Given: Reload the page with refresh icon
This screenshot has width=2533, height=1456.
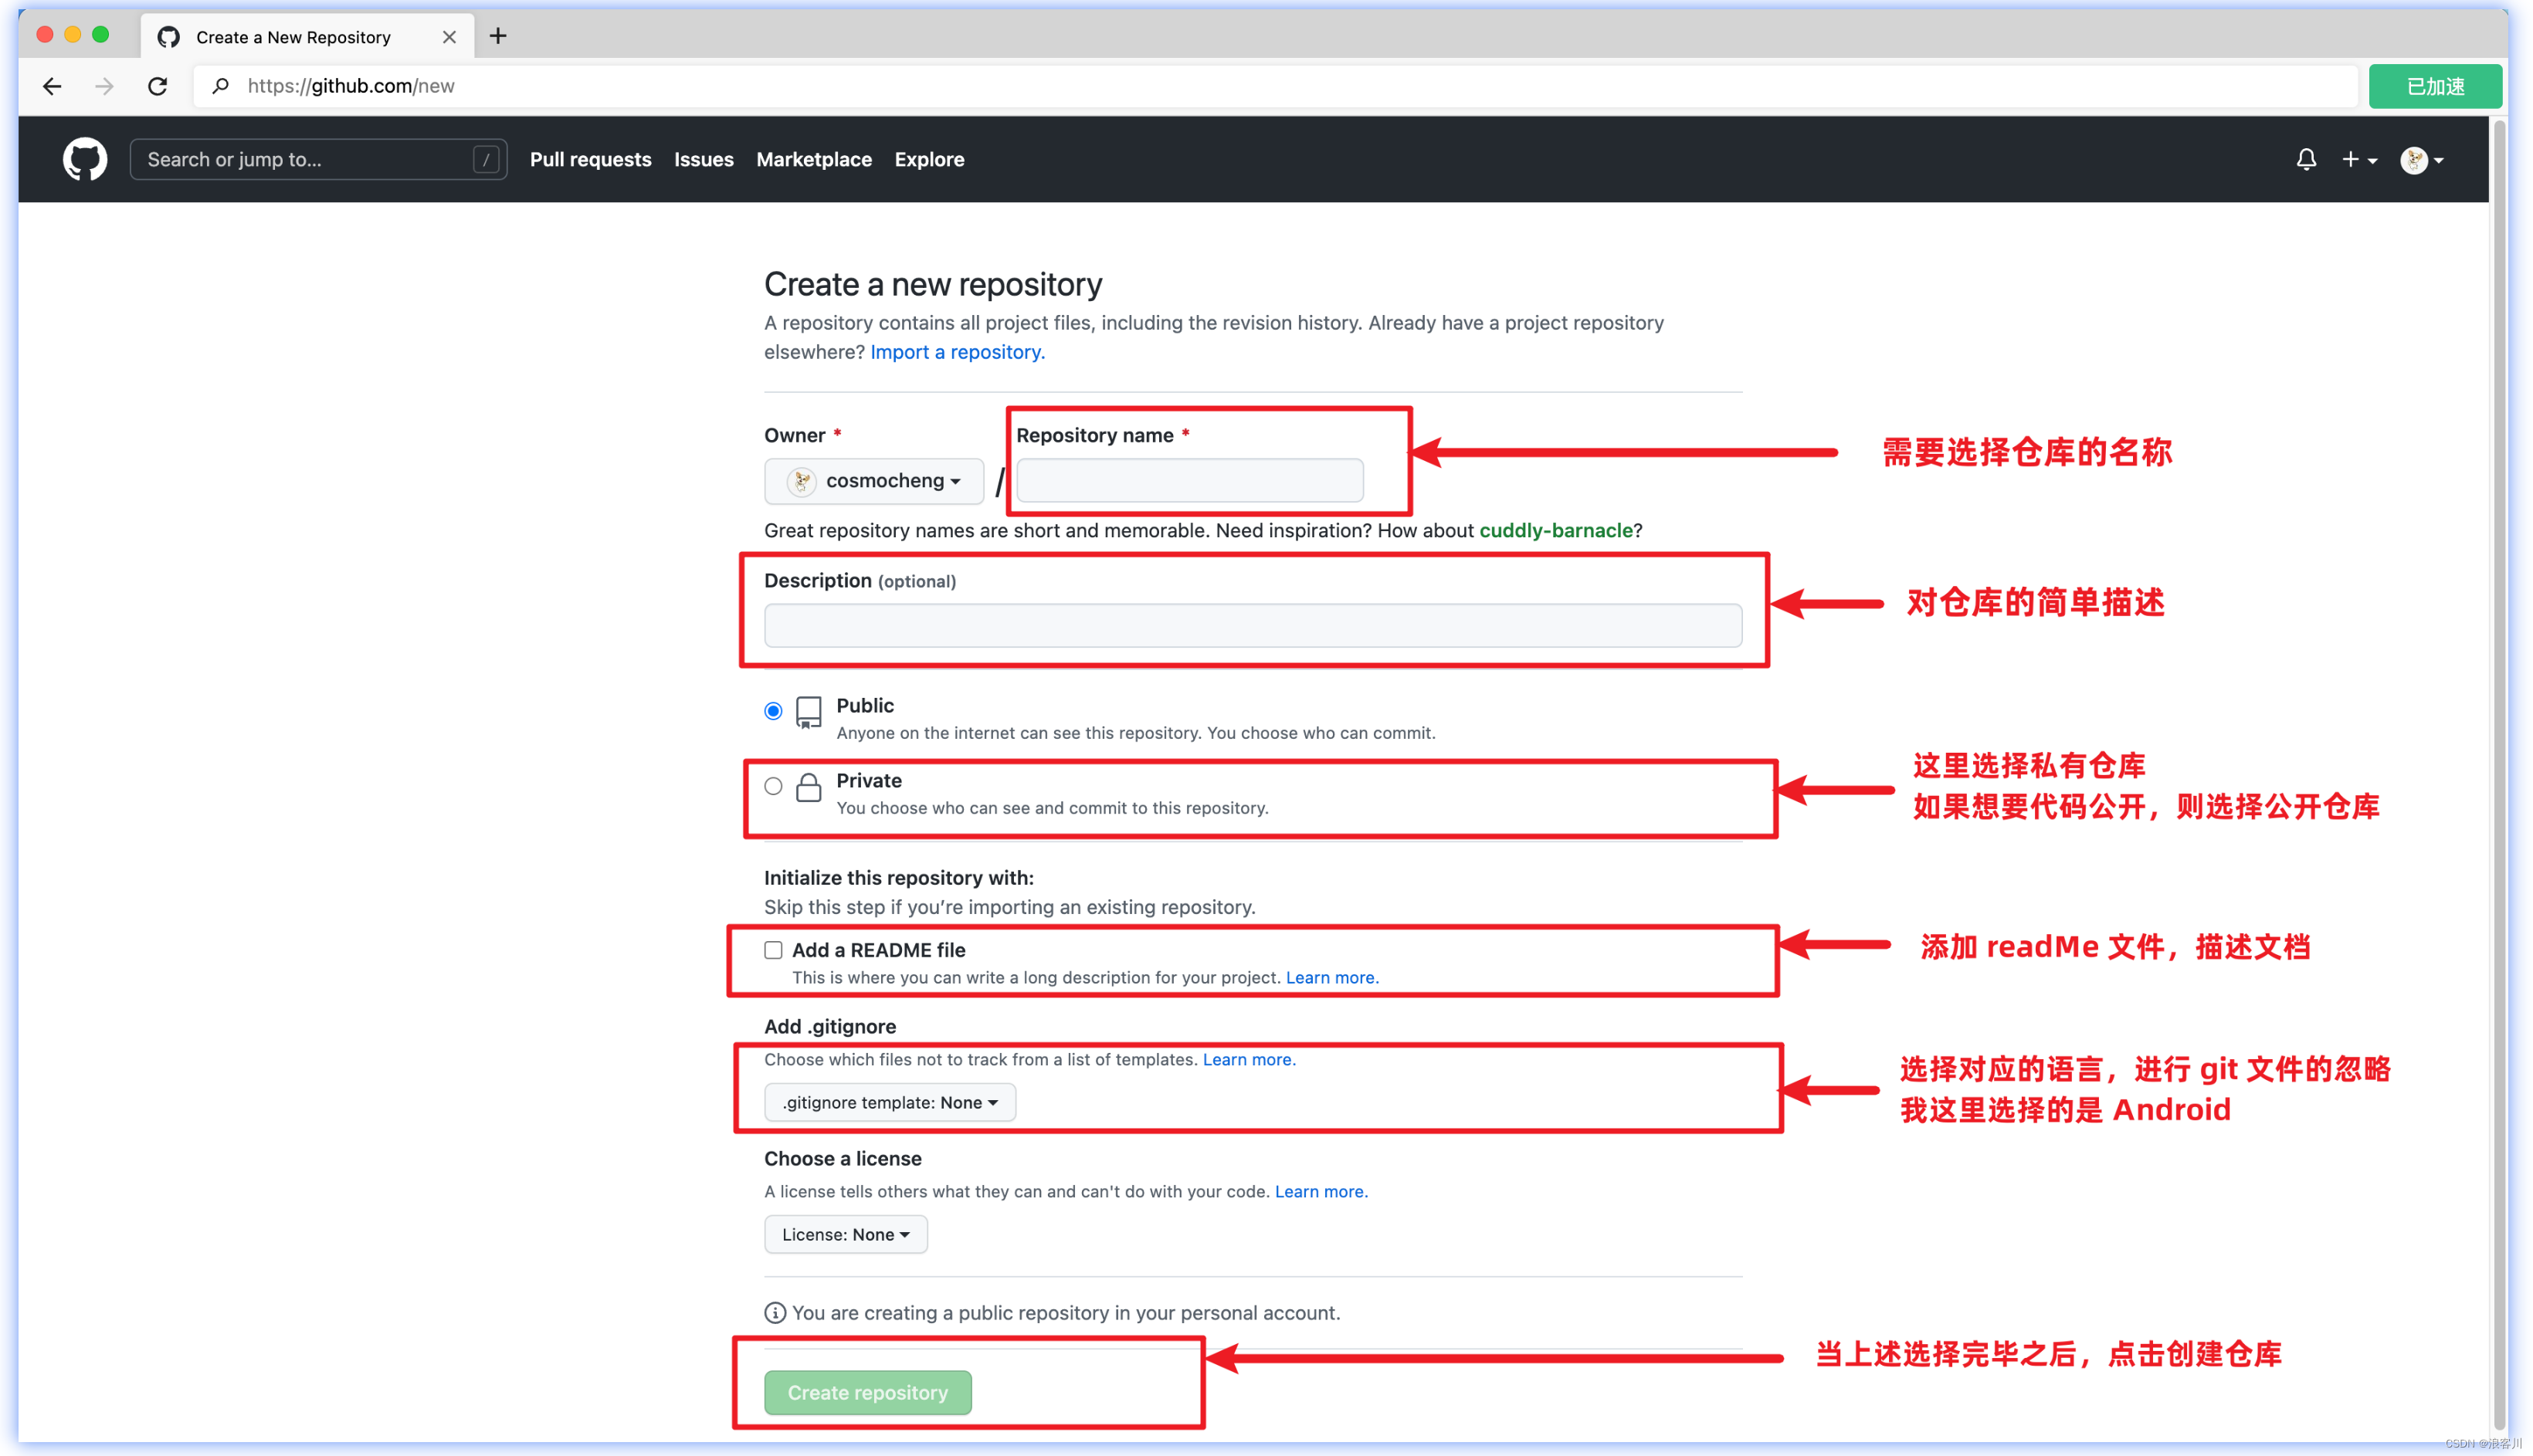Looking at the screenshot, I should (x=157, y=86).
